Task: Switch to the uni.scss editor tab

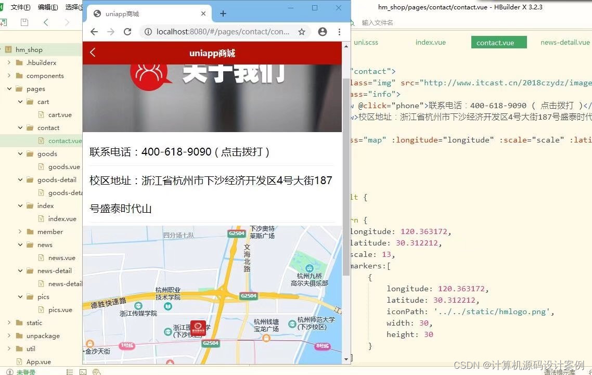Action: tap(366, 42)
